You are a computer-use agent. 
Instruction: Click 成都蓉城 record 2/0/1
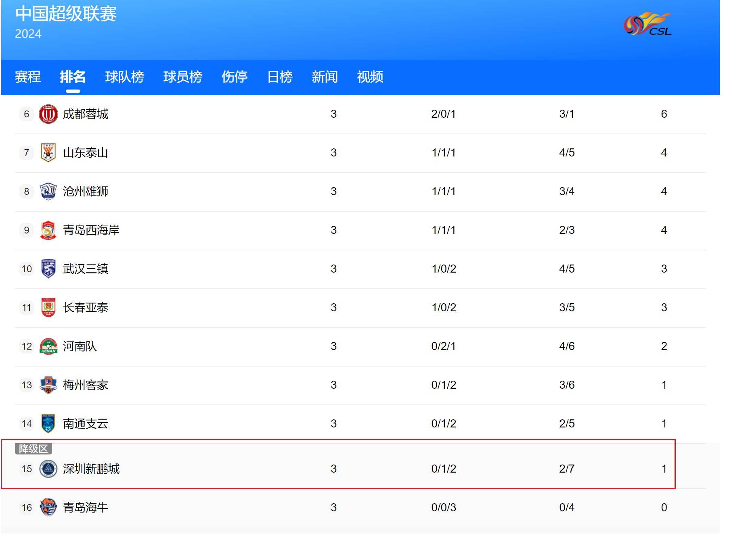(x=444, y=114)
